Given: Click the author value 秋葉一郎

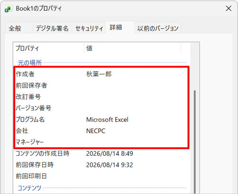Looking at the screenshot, I should pyautogui.click(x=99, y=74).
